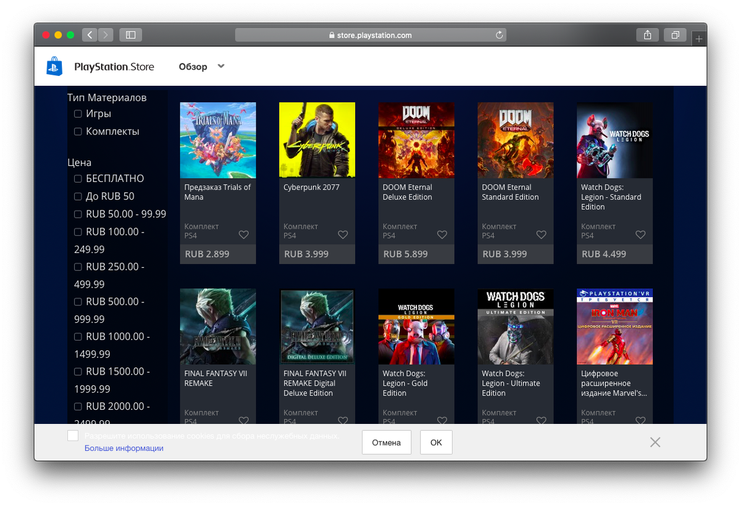Viewport: 741px width, 506px height.
Task: Open Trials of Mana cover thumbnail
Action: (218, 140)
